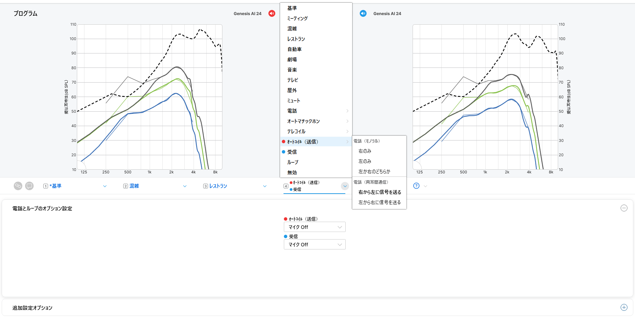Viewport: 635px width, 319px height.
Task: Mute the right blue speaker icon
Action: tap(363, 13)
